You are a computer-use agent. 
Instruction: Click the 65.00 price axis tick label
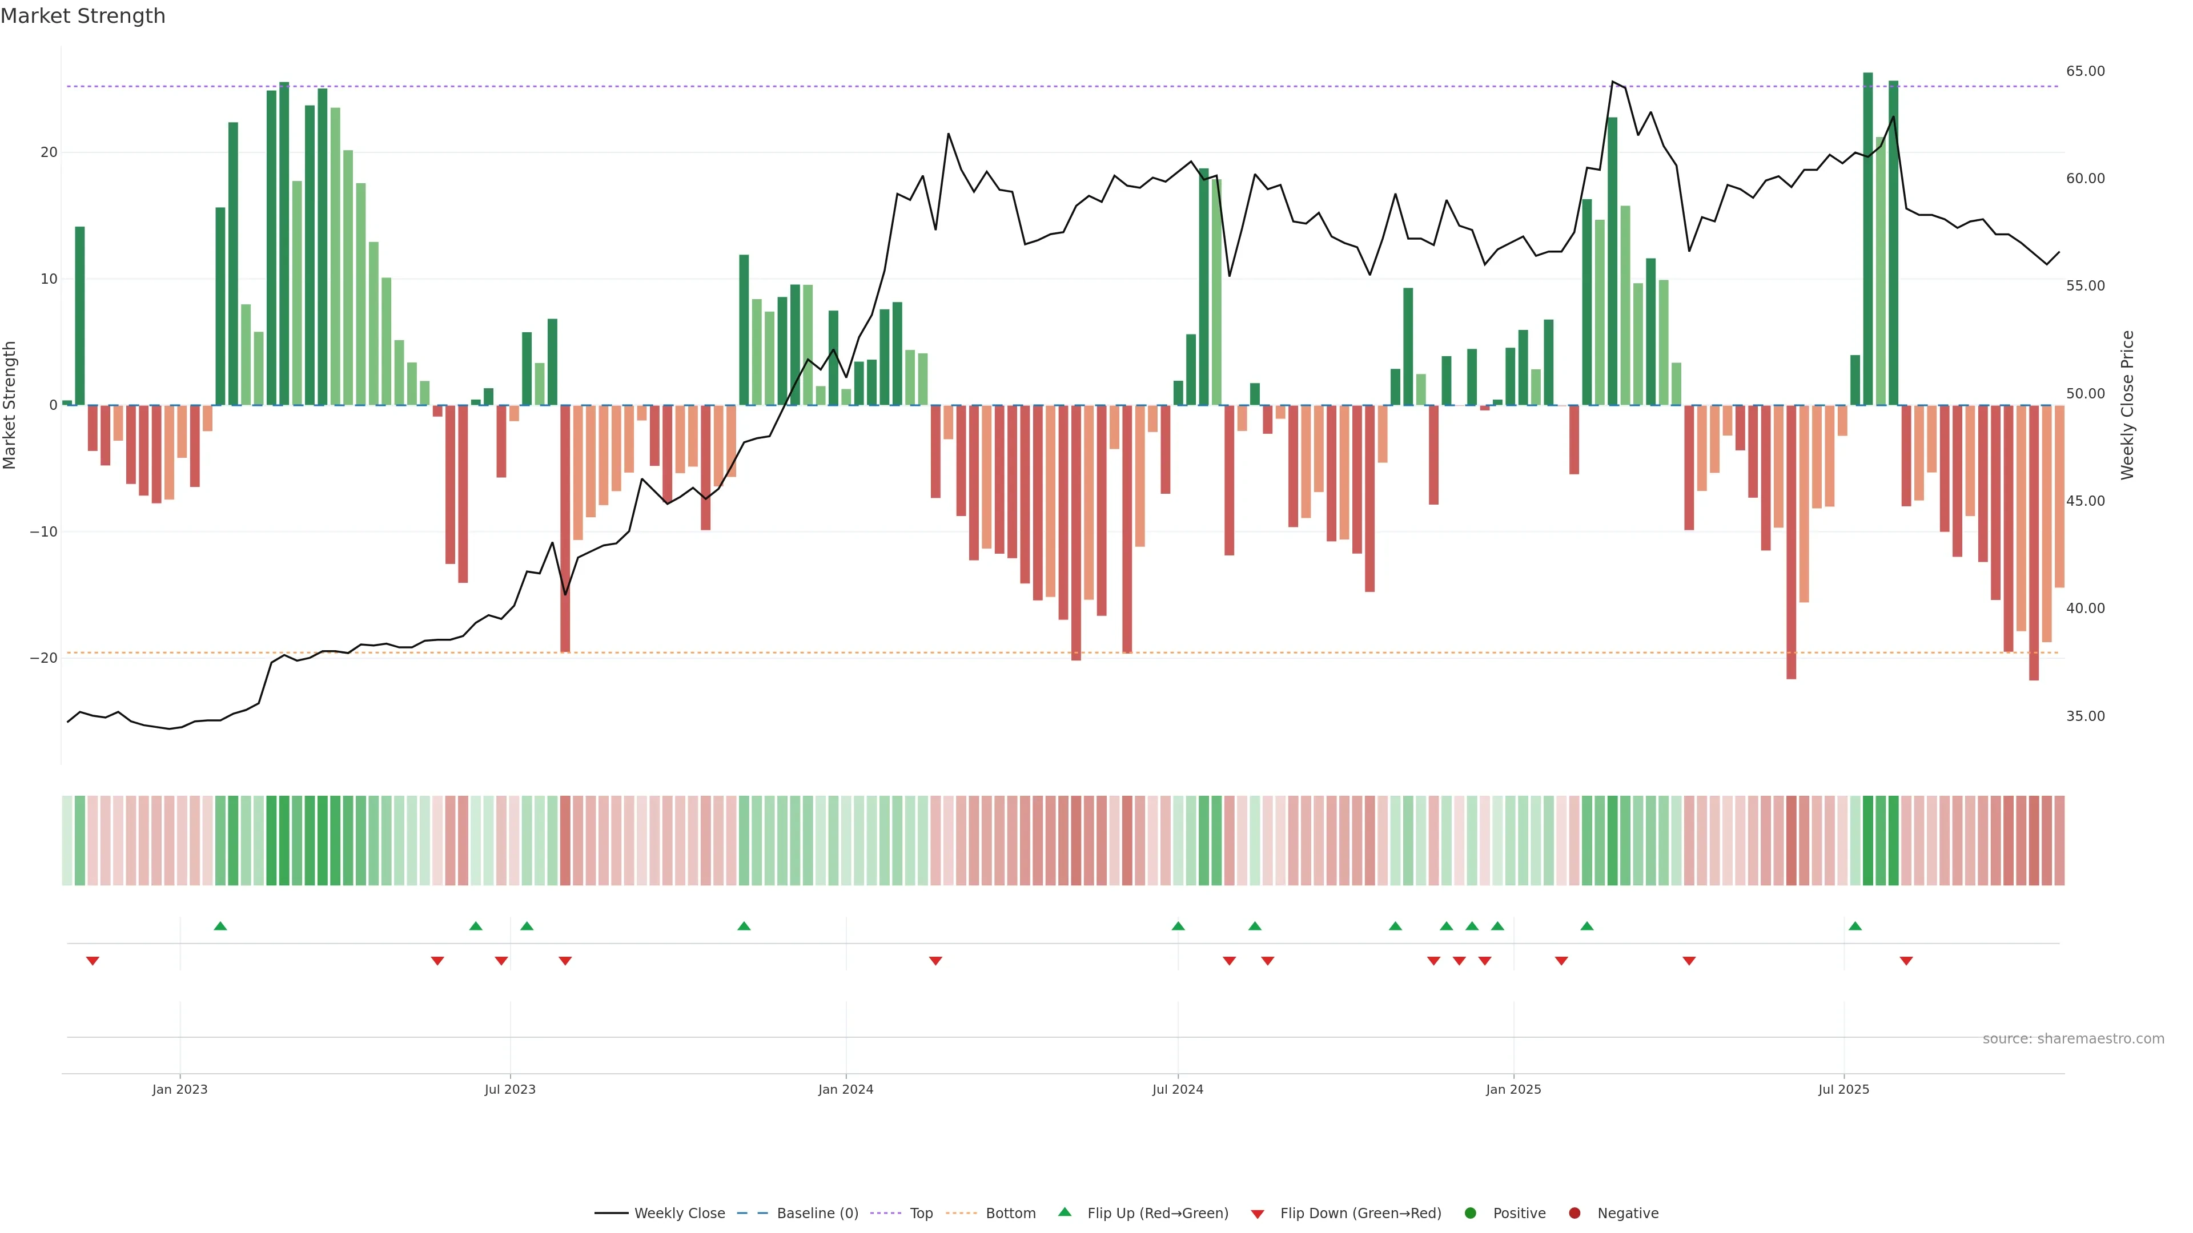pyautogui.click(x=2085, y=71)
